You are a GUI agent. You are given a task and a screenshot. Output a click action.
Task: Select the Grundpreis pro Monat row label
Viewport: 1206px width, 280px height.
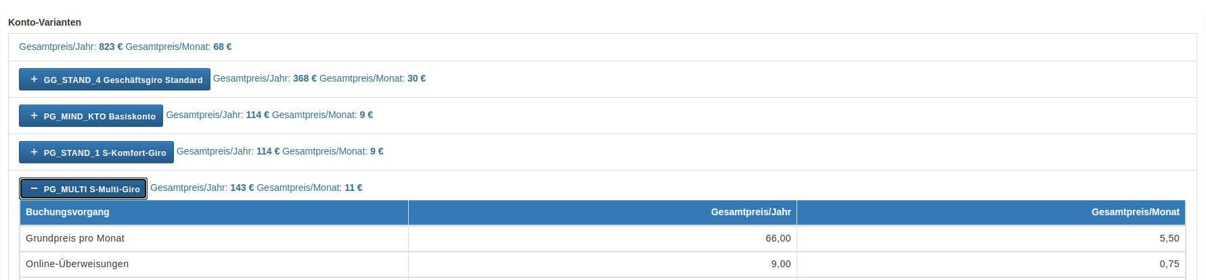75,238
